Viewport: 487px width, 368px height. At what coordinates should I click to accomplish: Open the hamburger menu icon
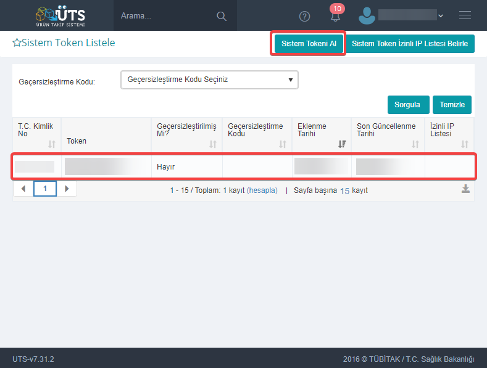point(465,15)
